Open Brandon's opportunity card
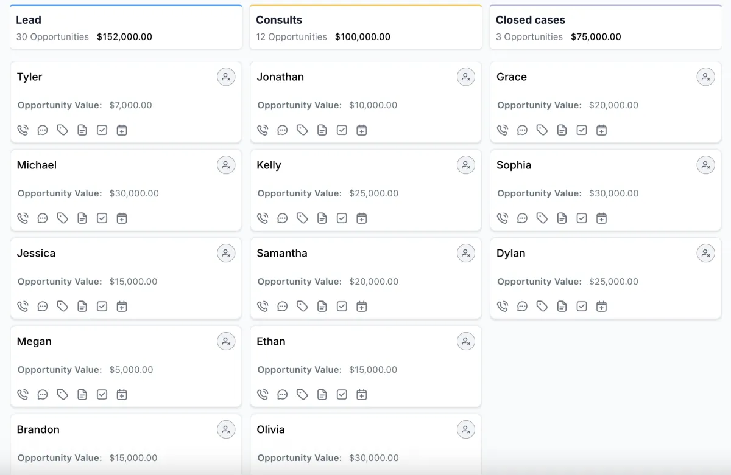The width and height of the screenshot is (731, 475). click(x=38, y=429)
